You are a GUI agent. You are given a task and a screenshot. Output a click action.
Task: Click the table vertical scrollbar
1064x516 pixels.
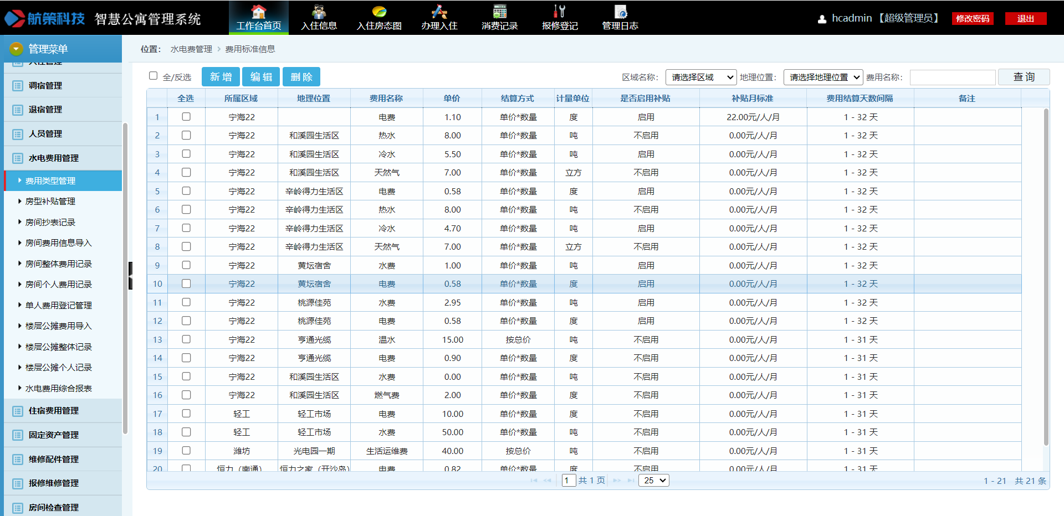[x=1046, y=277]
